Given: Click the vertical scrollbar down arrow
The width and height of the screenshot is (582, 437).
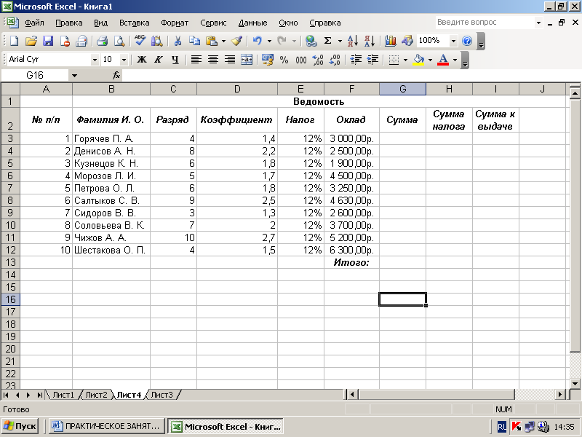Looking at the screenshot, I should click(575, 383).
